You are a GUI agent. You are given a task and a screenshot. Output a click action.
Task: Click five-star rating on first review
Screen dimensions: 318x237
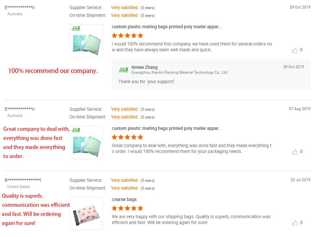pos(127,35)
